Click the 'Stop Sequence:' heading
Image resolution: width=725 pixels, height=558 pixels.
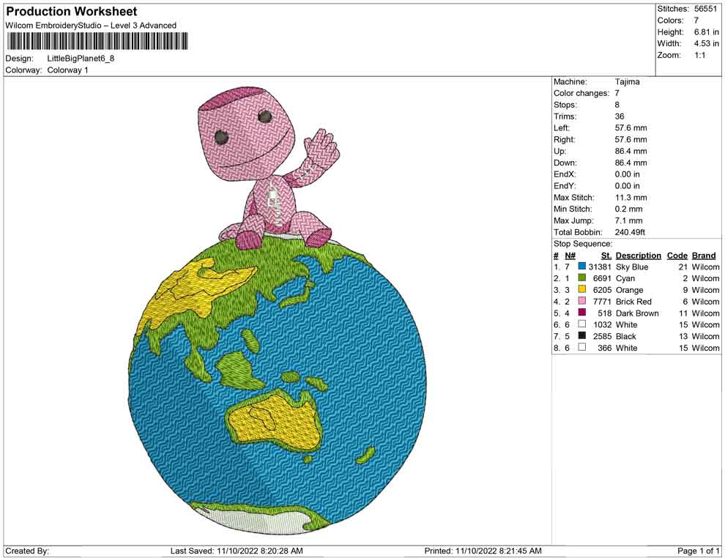tap(583, 244)
